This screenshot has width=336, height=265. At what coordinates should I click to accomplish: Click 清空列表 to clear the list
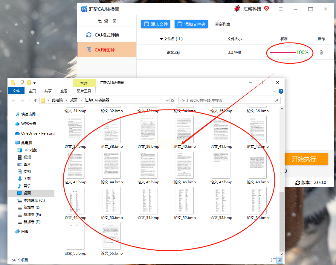coord(222,24)
